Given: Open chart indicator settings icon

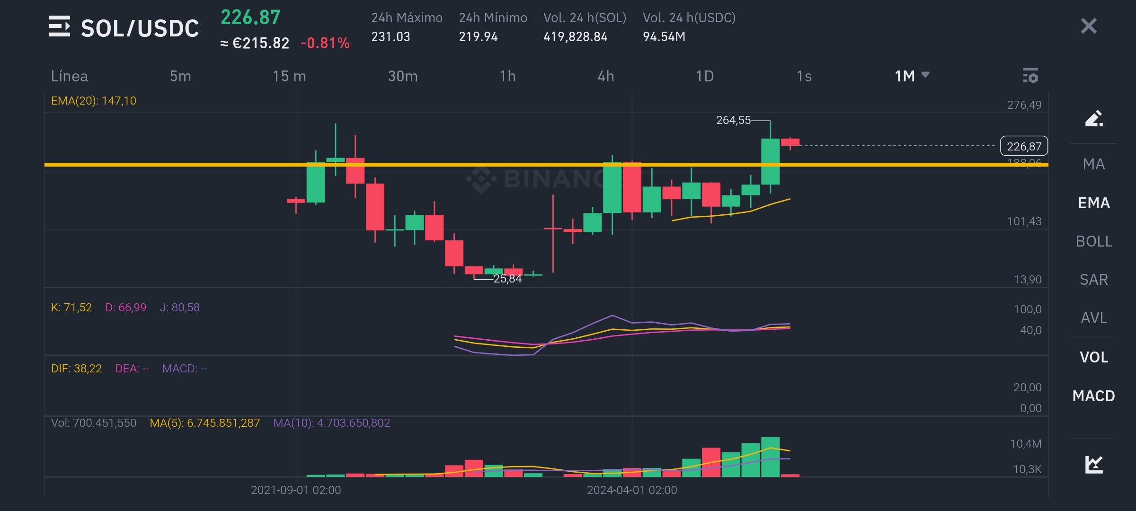Looking at the screenshot, I should [x=1030, y=76].
